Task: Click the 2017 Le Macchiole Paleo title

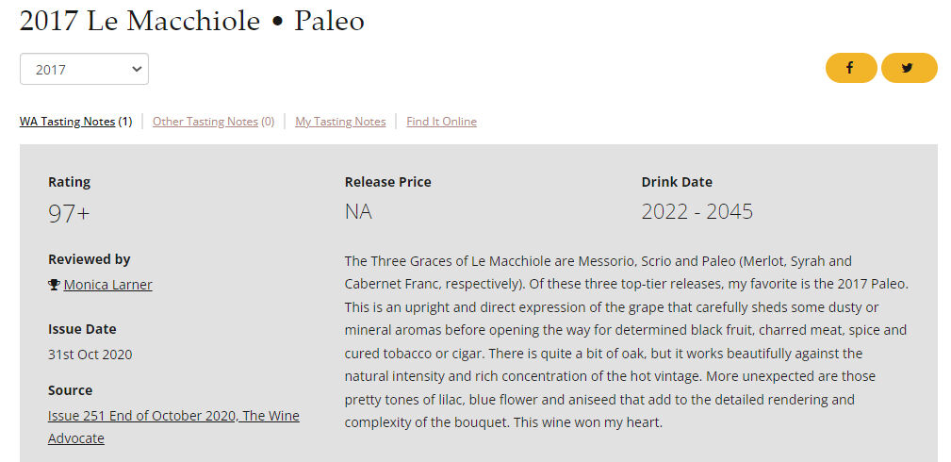Action: point(192,21)
